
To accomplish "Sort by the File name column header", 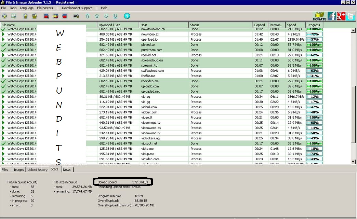I will click(49, 25).
